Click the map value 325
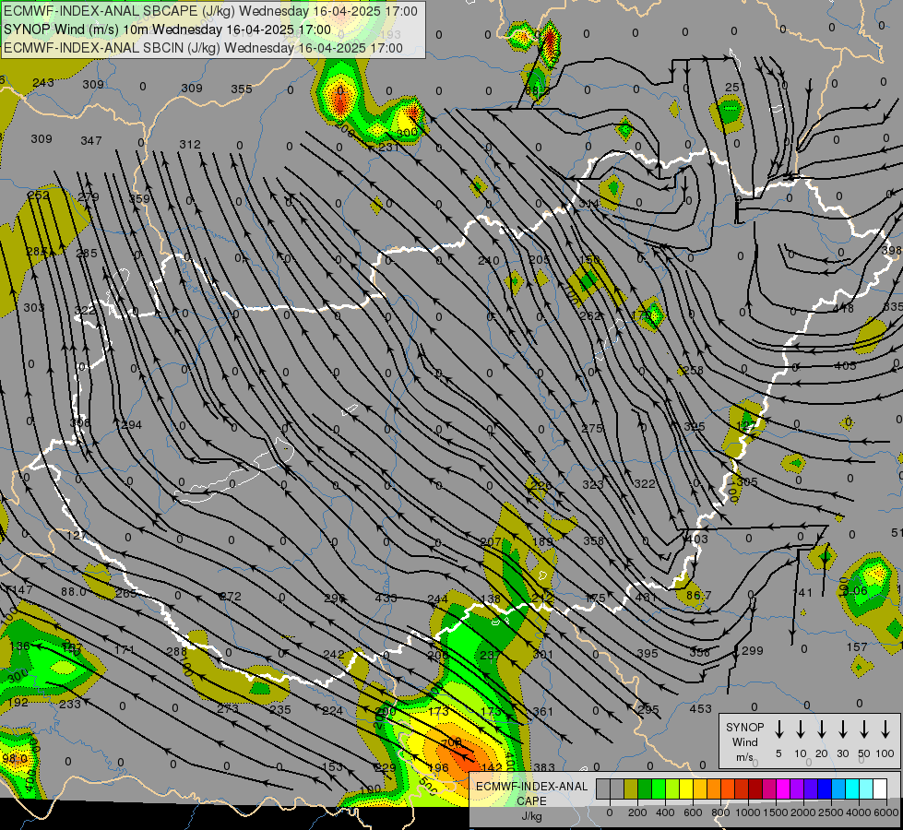The height and width of the screenshot is (830, 903). pos(694,427)
